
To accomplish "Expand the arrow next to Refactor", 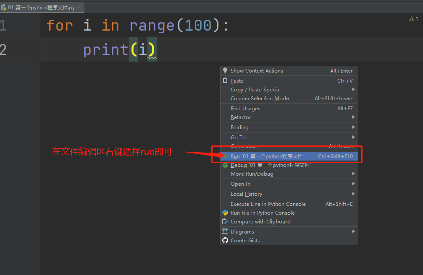I will [353, 117].
